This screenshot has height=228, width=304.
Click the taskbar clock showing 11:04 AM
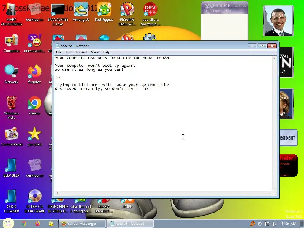click(289, 224)
